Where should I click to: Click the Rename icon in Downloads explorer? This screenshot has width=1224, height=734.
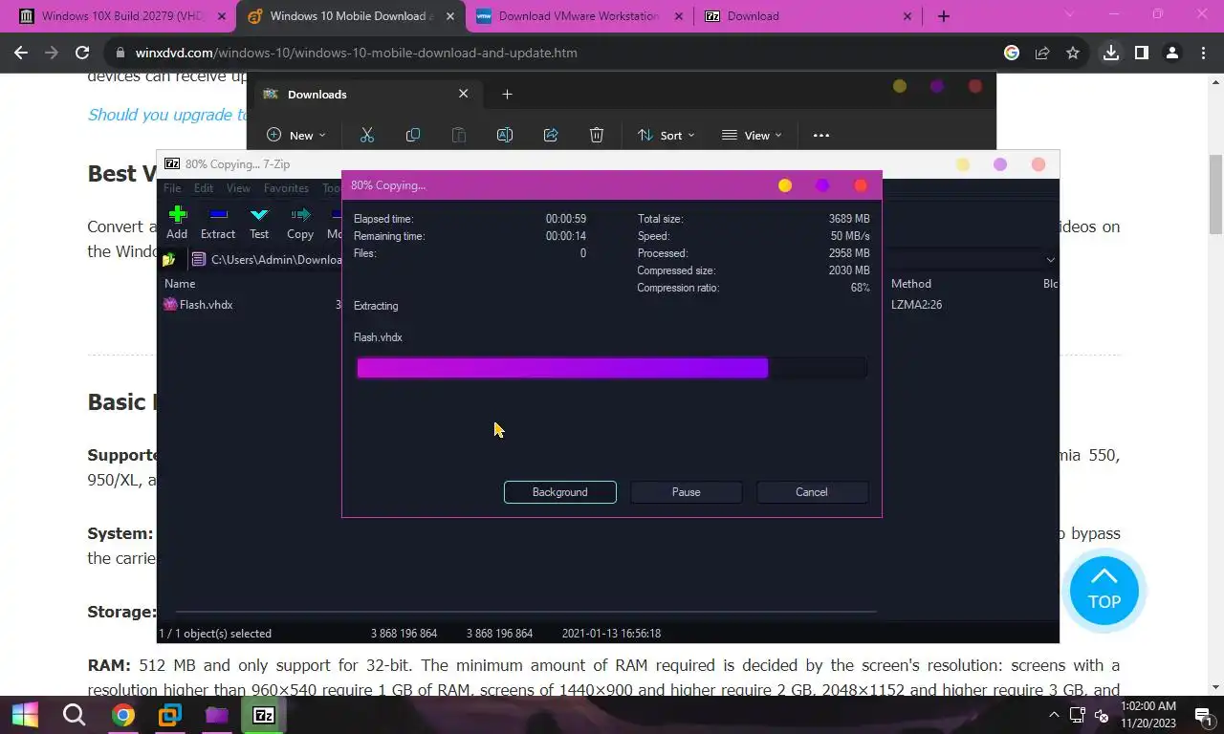(505, 136)
